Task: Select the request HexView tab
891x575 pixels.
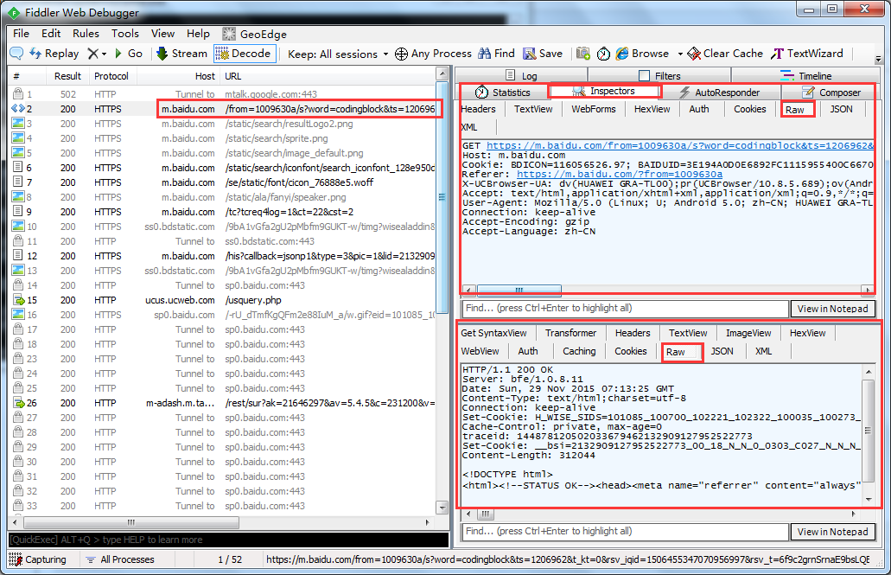Action: (652, 109)
